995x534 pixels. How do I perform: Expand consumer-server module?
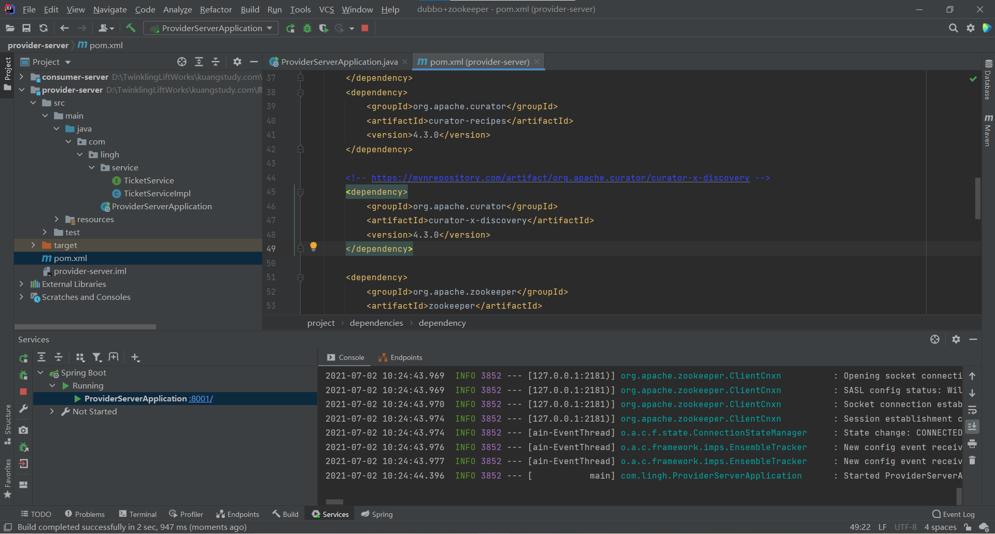click(x=21, y=77)
